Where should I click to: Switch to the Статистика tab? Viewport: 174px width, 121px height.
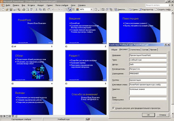135,50
